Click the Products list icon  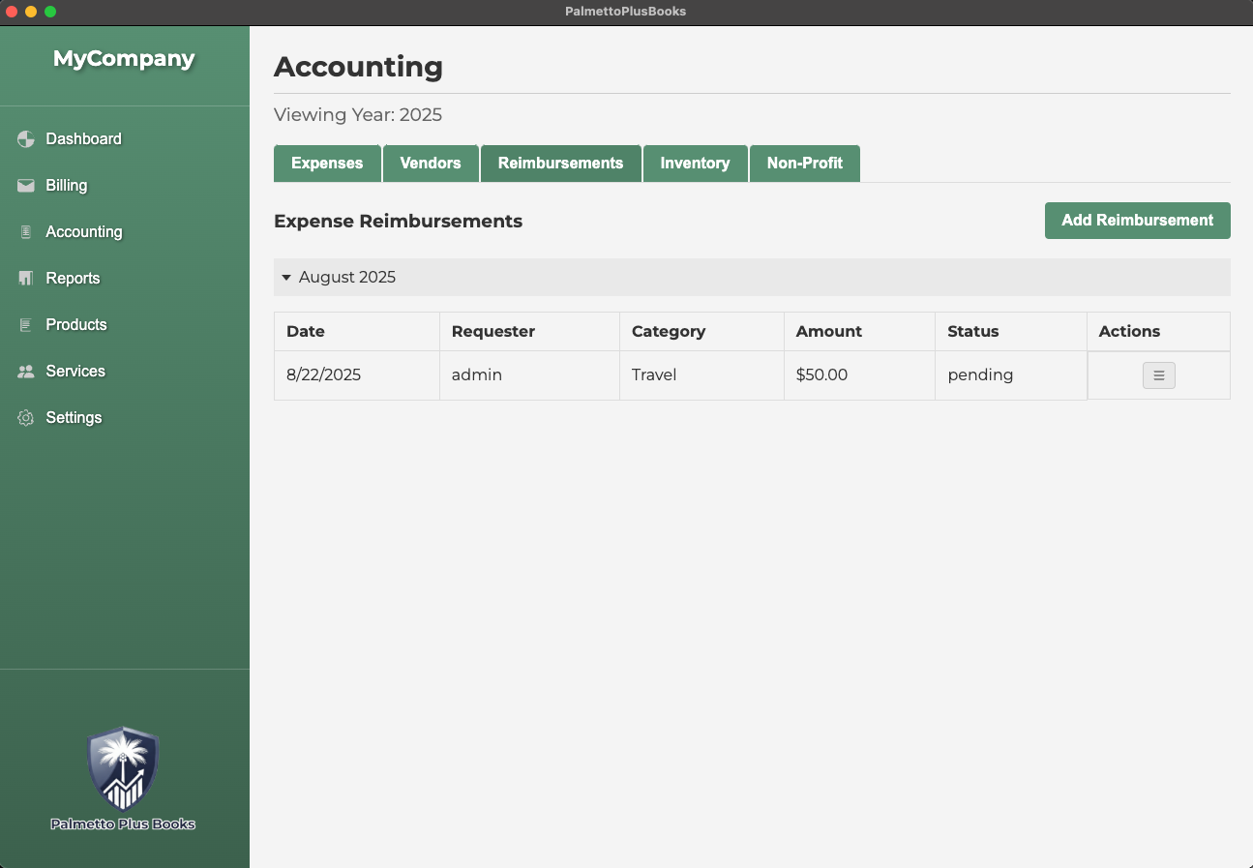(x=26, y=325)
